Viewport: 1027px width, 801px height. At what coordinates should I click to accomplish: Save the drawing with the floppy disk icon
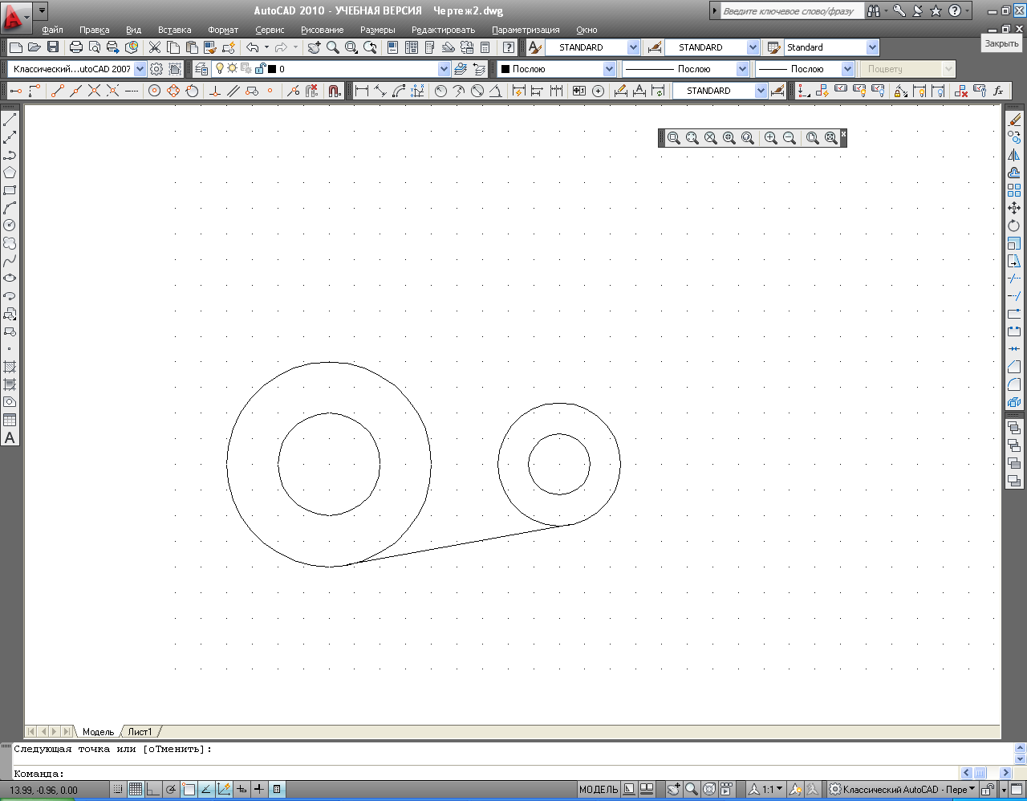click(x=53, y=47)
